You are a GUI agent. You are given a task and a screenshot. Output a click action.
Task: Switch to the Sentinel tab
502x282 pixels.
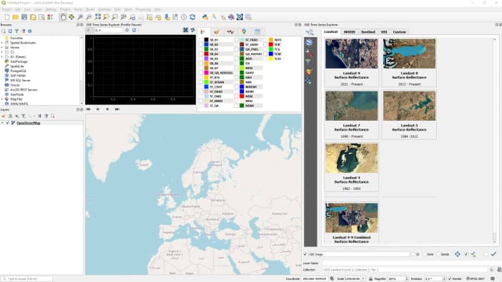(368, 32)
